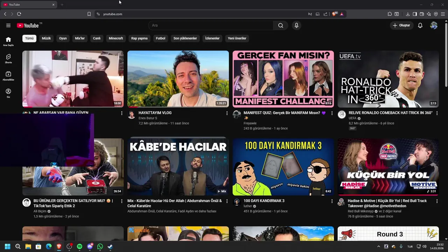Open Shorts from sidebar
Image resolution: width=448 pixels, height=252 pixels.
tap(8, 58)
